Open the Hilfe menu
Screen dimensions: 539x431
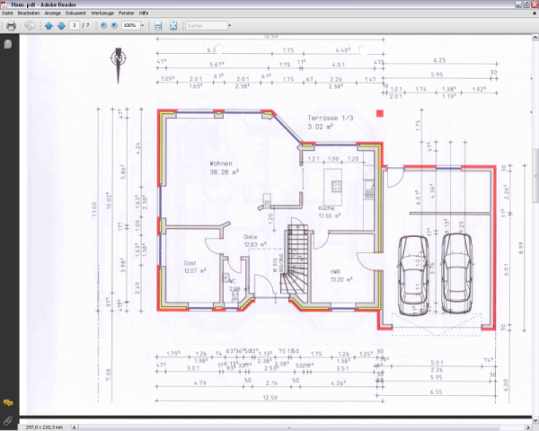(x=144, y=13)
